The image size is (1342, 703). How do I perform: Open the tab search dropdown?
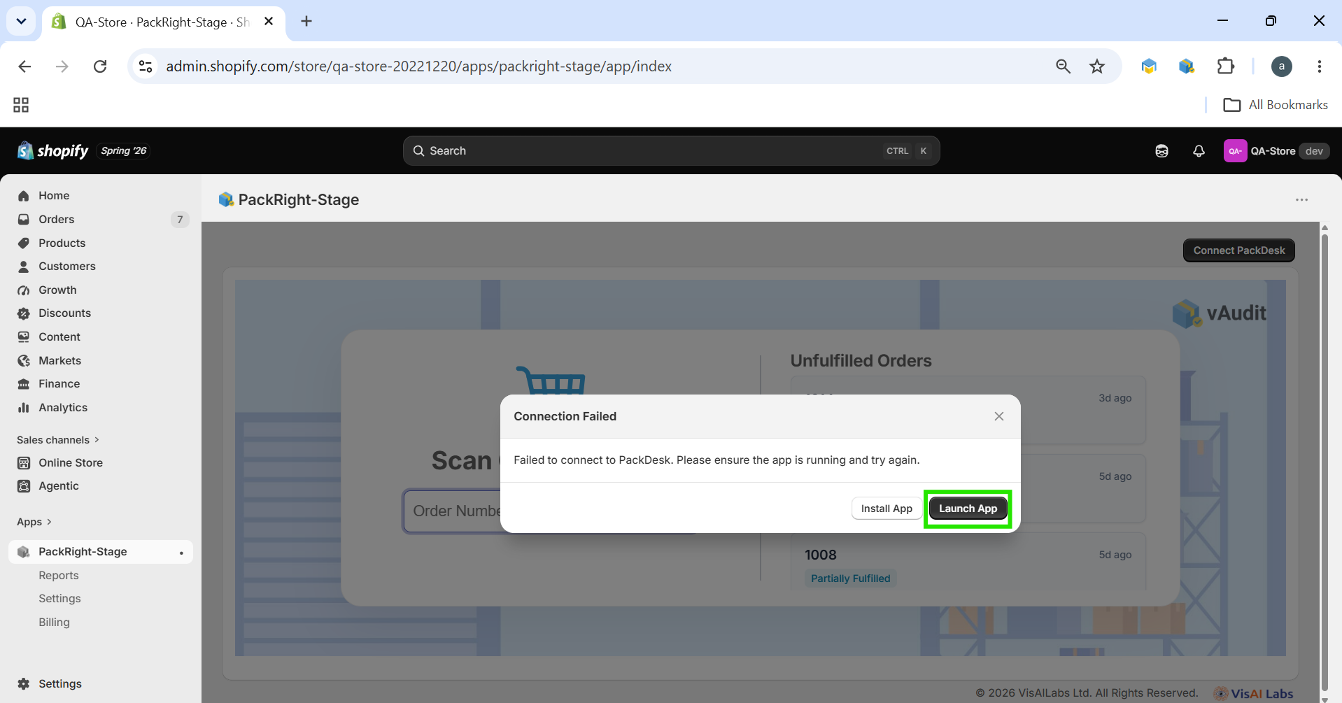pyautogui.click(x=21, y=22)
